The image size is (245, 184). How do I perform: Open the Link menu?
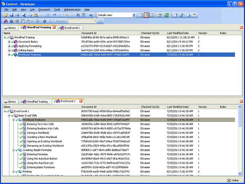coord(32,10)
